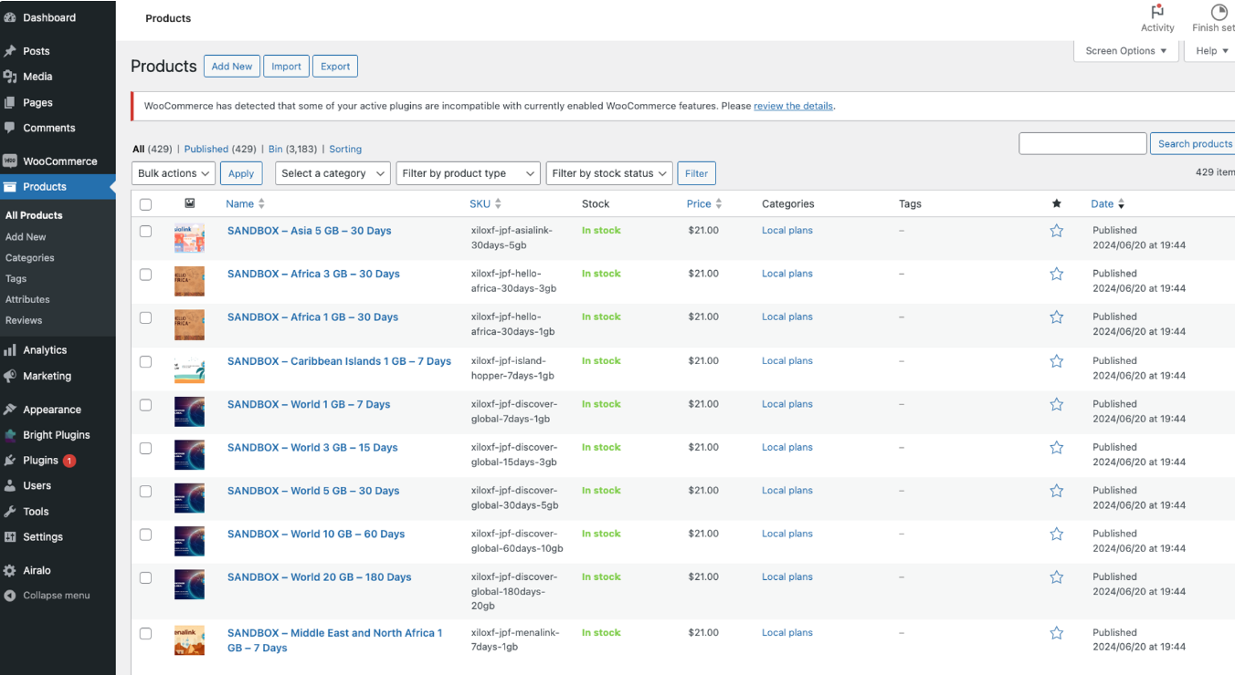Click the Settings sliders icon
Image resolution: width=1235 pixels, height=675 pixels.
10,537
